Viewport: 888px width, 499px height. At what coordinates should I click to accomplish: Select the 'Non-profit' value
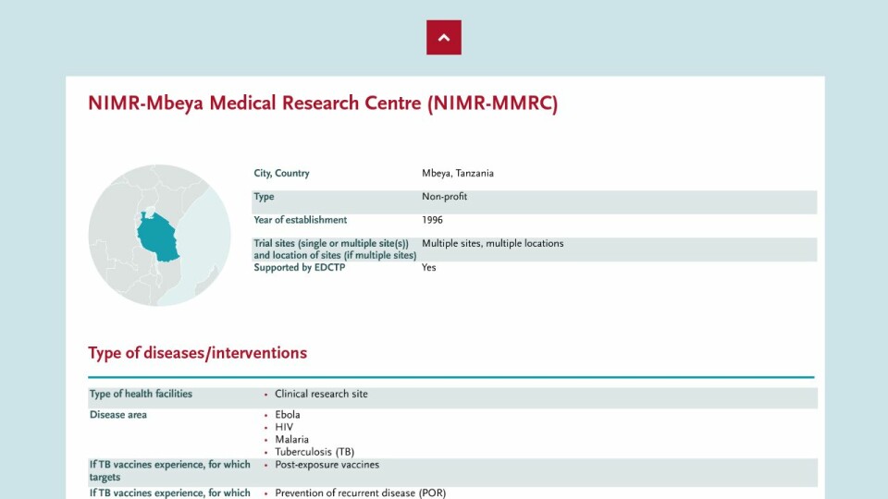(445, 196)
